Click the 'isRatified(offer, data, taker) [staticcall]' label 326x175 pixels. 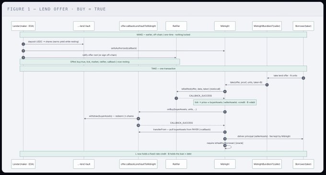tap(200, 89)
